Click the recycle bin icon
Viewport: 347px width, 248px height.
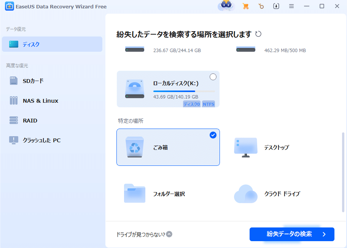[135, 147]
